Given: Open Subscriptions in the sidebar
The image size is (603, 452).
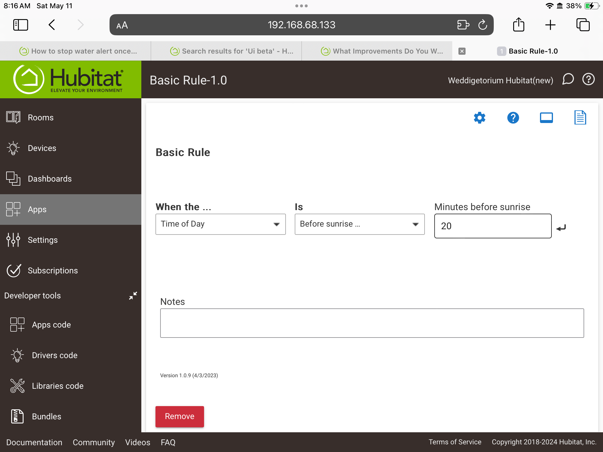Looking at the screenshot, I should 71,270.
